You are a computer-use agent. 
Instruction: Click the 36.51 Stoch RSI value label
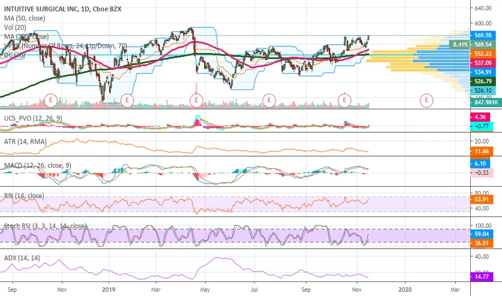482,243
